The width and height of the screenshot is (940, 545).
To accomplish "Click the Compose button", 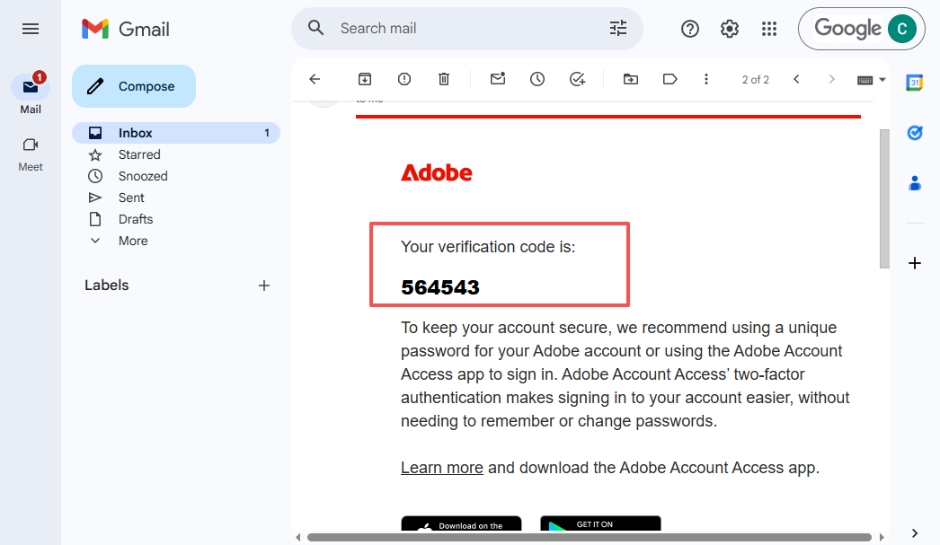I will point(134,86).
